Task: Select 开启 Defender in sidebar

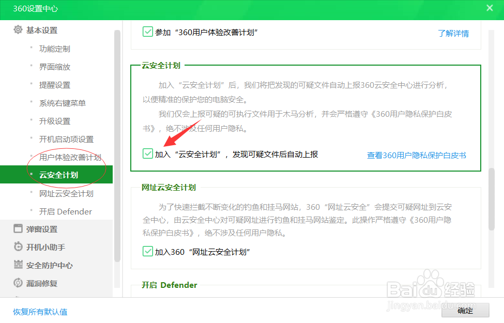Action: click(66, 211)
